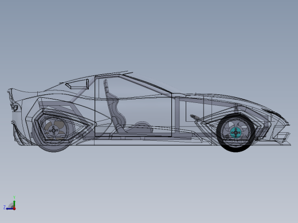Click the rear roof air scoop
Screen dimensions: 298x223
(77, 85)
